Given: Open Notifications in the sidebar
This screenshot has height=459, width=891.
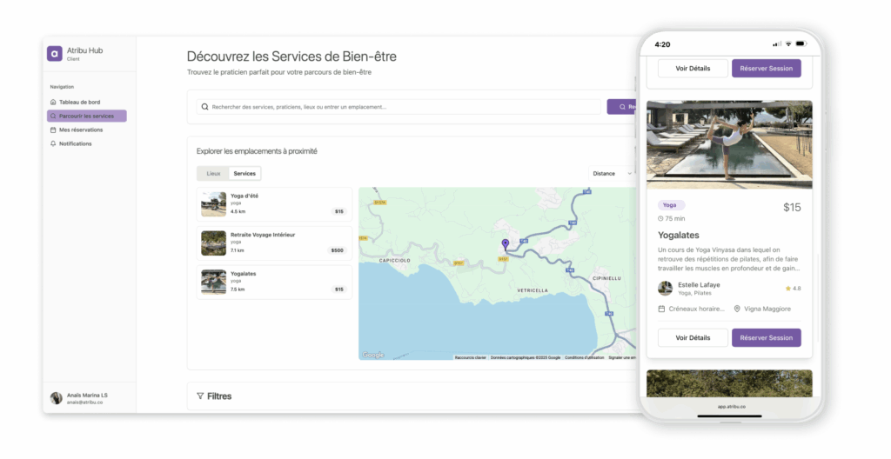Looking at the screenshot, I should [x=75, y=143].
